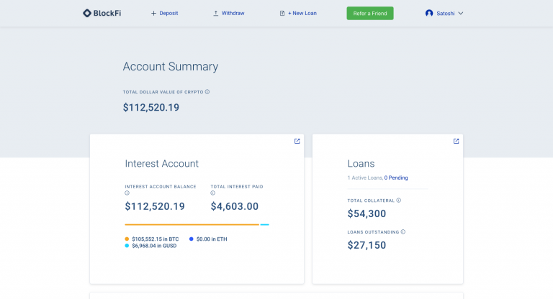
Task: Click the 1 Active Loans text
Action: click(365, 178)
